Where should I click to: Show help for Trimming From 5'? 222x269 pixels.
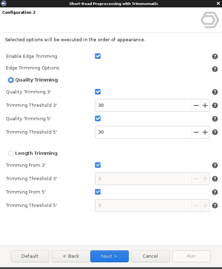[215, 192]
